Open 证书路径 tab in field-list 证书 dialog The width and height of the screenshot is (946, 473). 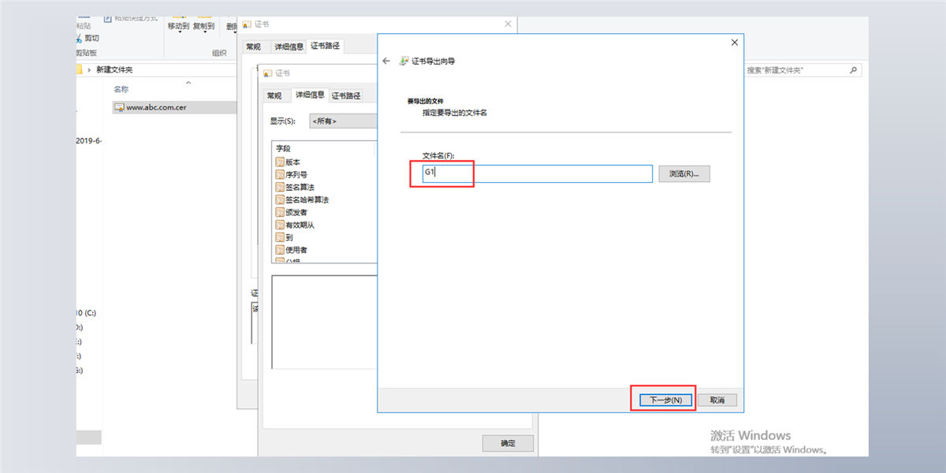[346, 95]
